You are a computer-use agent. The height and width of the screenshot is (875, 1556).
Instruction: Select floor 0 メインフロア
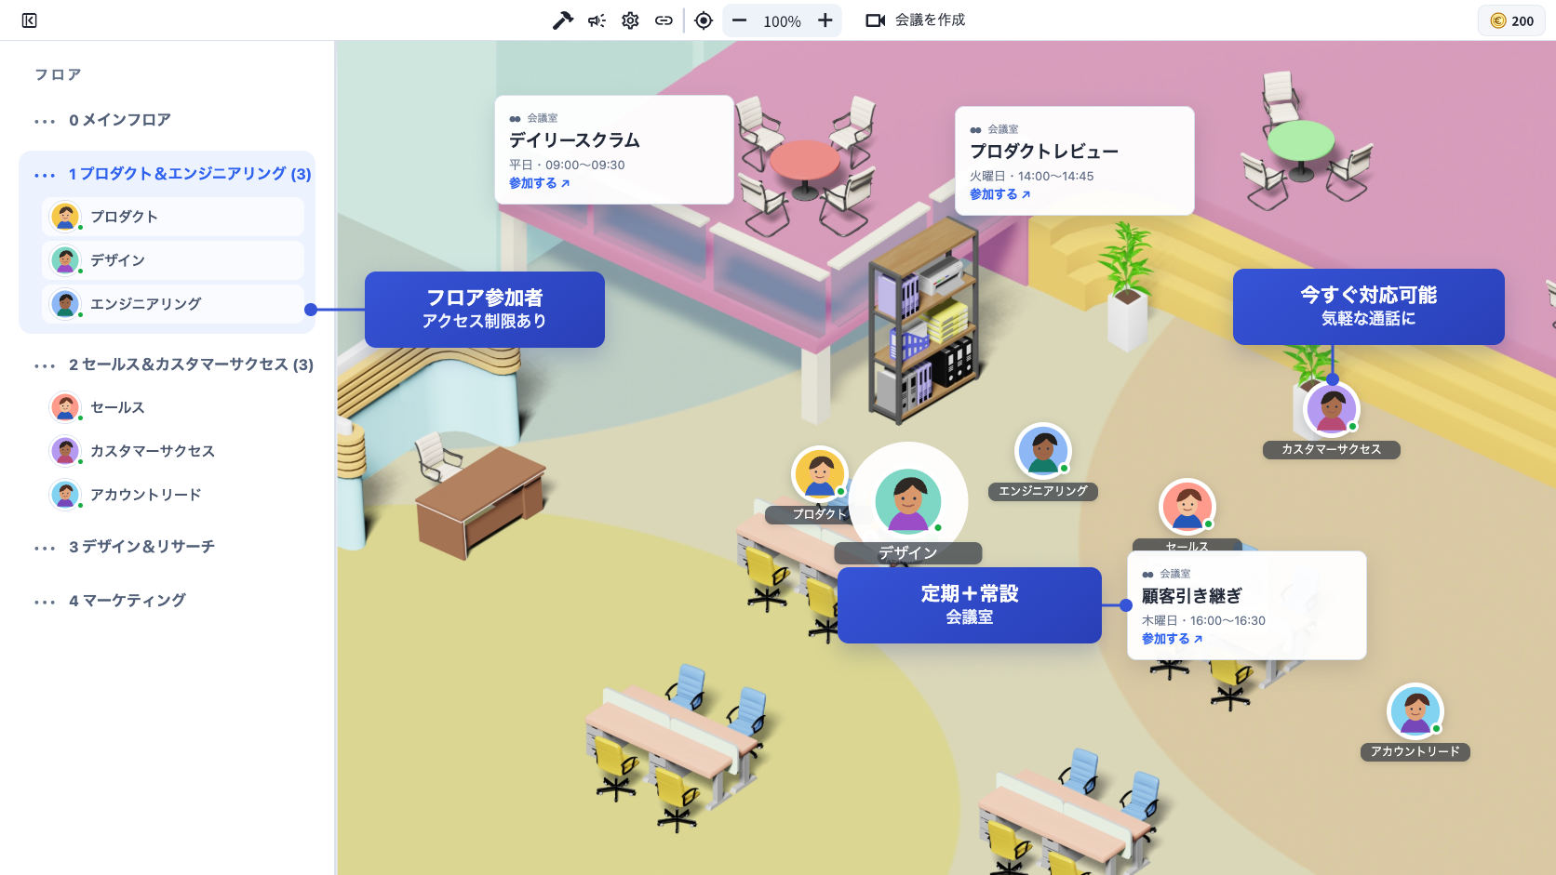120,120
